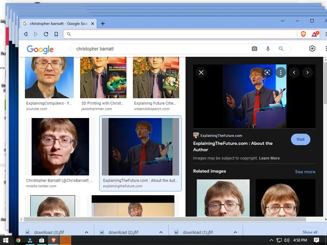Open the second related image on black background
Image resolution: width=327 pixels, height=245 pixels.
285,198
